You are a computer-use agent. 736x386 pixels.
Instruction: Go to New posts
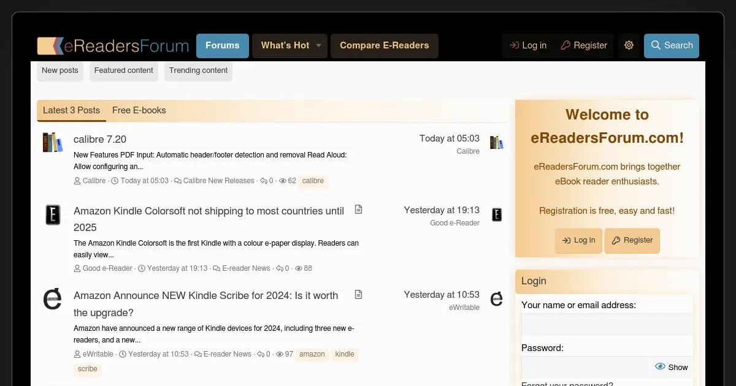coord(60,70)
